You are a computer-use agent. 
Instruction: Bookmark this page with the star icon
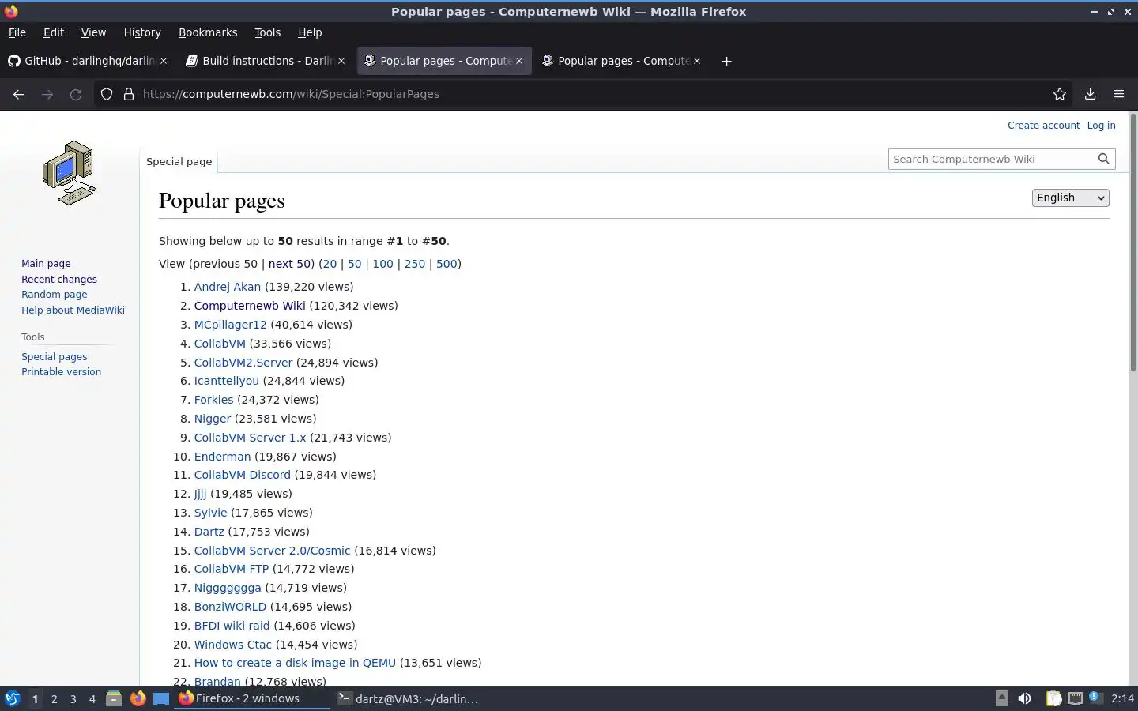point(1060,94)
